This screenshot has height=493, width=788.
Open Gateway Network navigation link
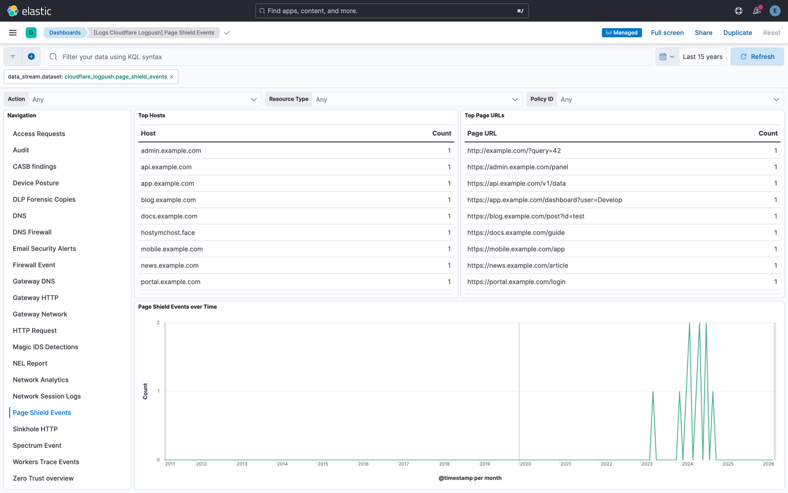pyautogui.click(x=40, y=314)
